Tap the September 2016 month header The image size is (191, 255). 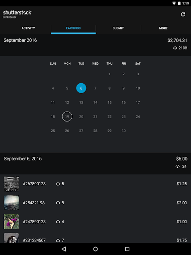(x=20, y=40)
